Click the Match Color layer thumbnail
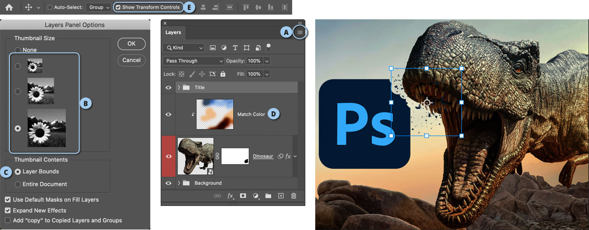The width and height of the screenshot is (589, 230). (x=215, y=114)
